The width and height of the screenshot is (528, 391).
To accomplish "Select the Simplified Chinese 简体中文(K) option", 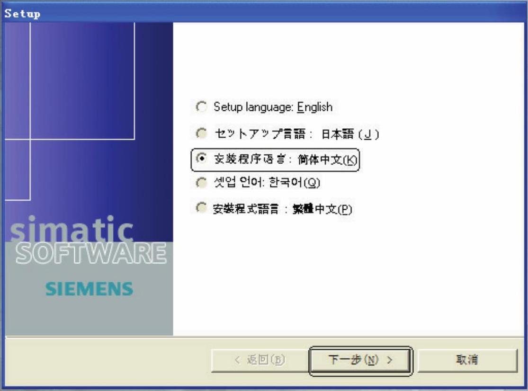I will point(201,158).
